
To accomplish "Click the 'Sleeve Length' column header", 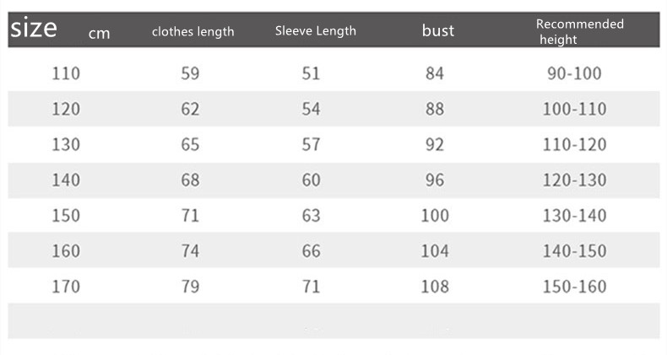I will (x=316, y=31).
